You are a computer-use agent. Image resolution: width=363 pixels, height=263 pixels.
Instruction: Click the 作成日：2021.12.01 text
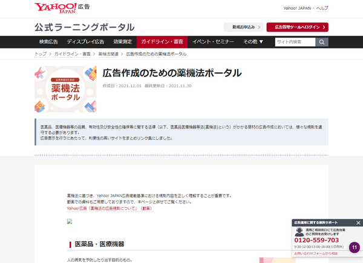pyautogui.click(x=122, y=86)
